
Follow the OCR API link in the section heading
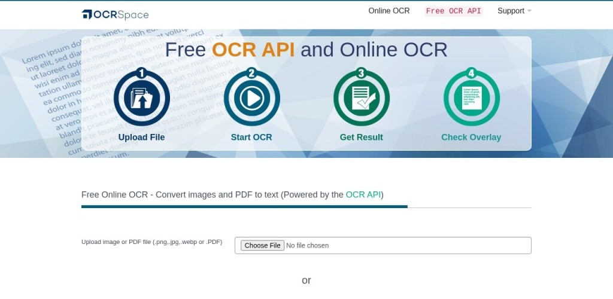(x=363, y=194)
